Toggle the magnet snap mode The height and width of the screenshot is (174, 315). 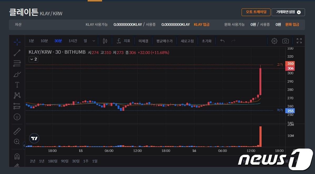tap(17, 156)
